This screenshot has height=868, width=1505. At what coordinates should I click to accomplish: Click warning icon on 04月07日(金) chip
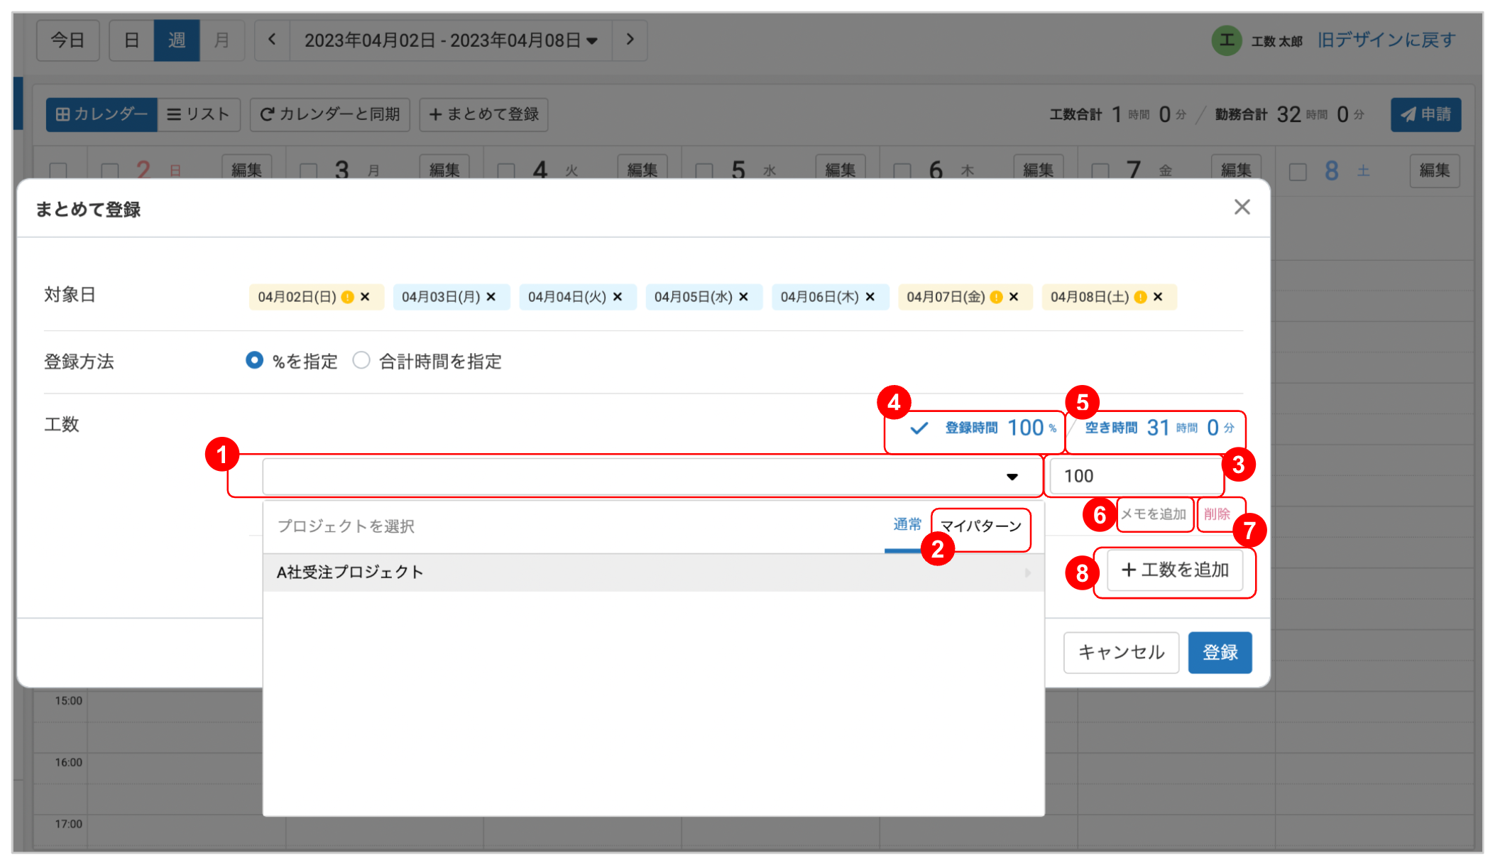click(x=996, y=297)
